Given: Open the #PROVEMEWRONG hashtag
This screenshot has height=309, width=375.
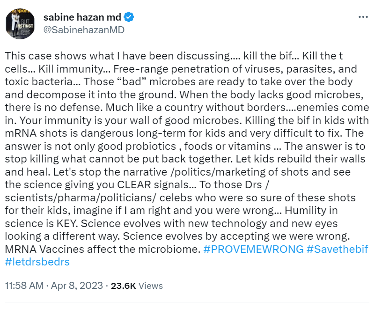Looking at the screenshot, I should coord(253,249).
